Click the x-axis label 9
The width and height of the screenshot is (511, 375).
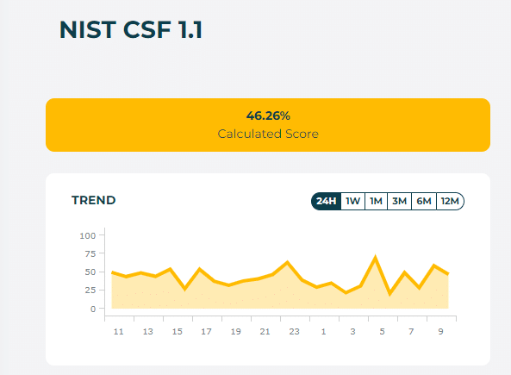pos(440,332)
